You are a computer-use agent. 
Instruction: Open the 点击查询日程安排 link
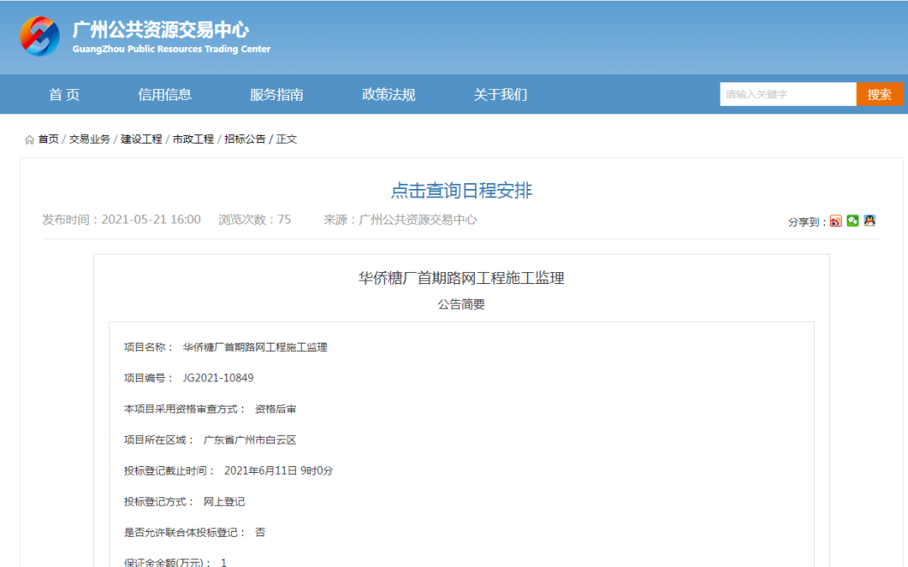click(x=462, y=191)
